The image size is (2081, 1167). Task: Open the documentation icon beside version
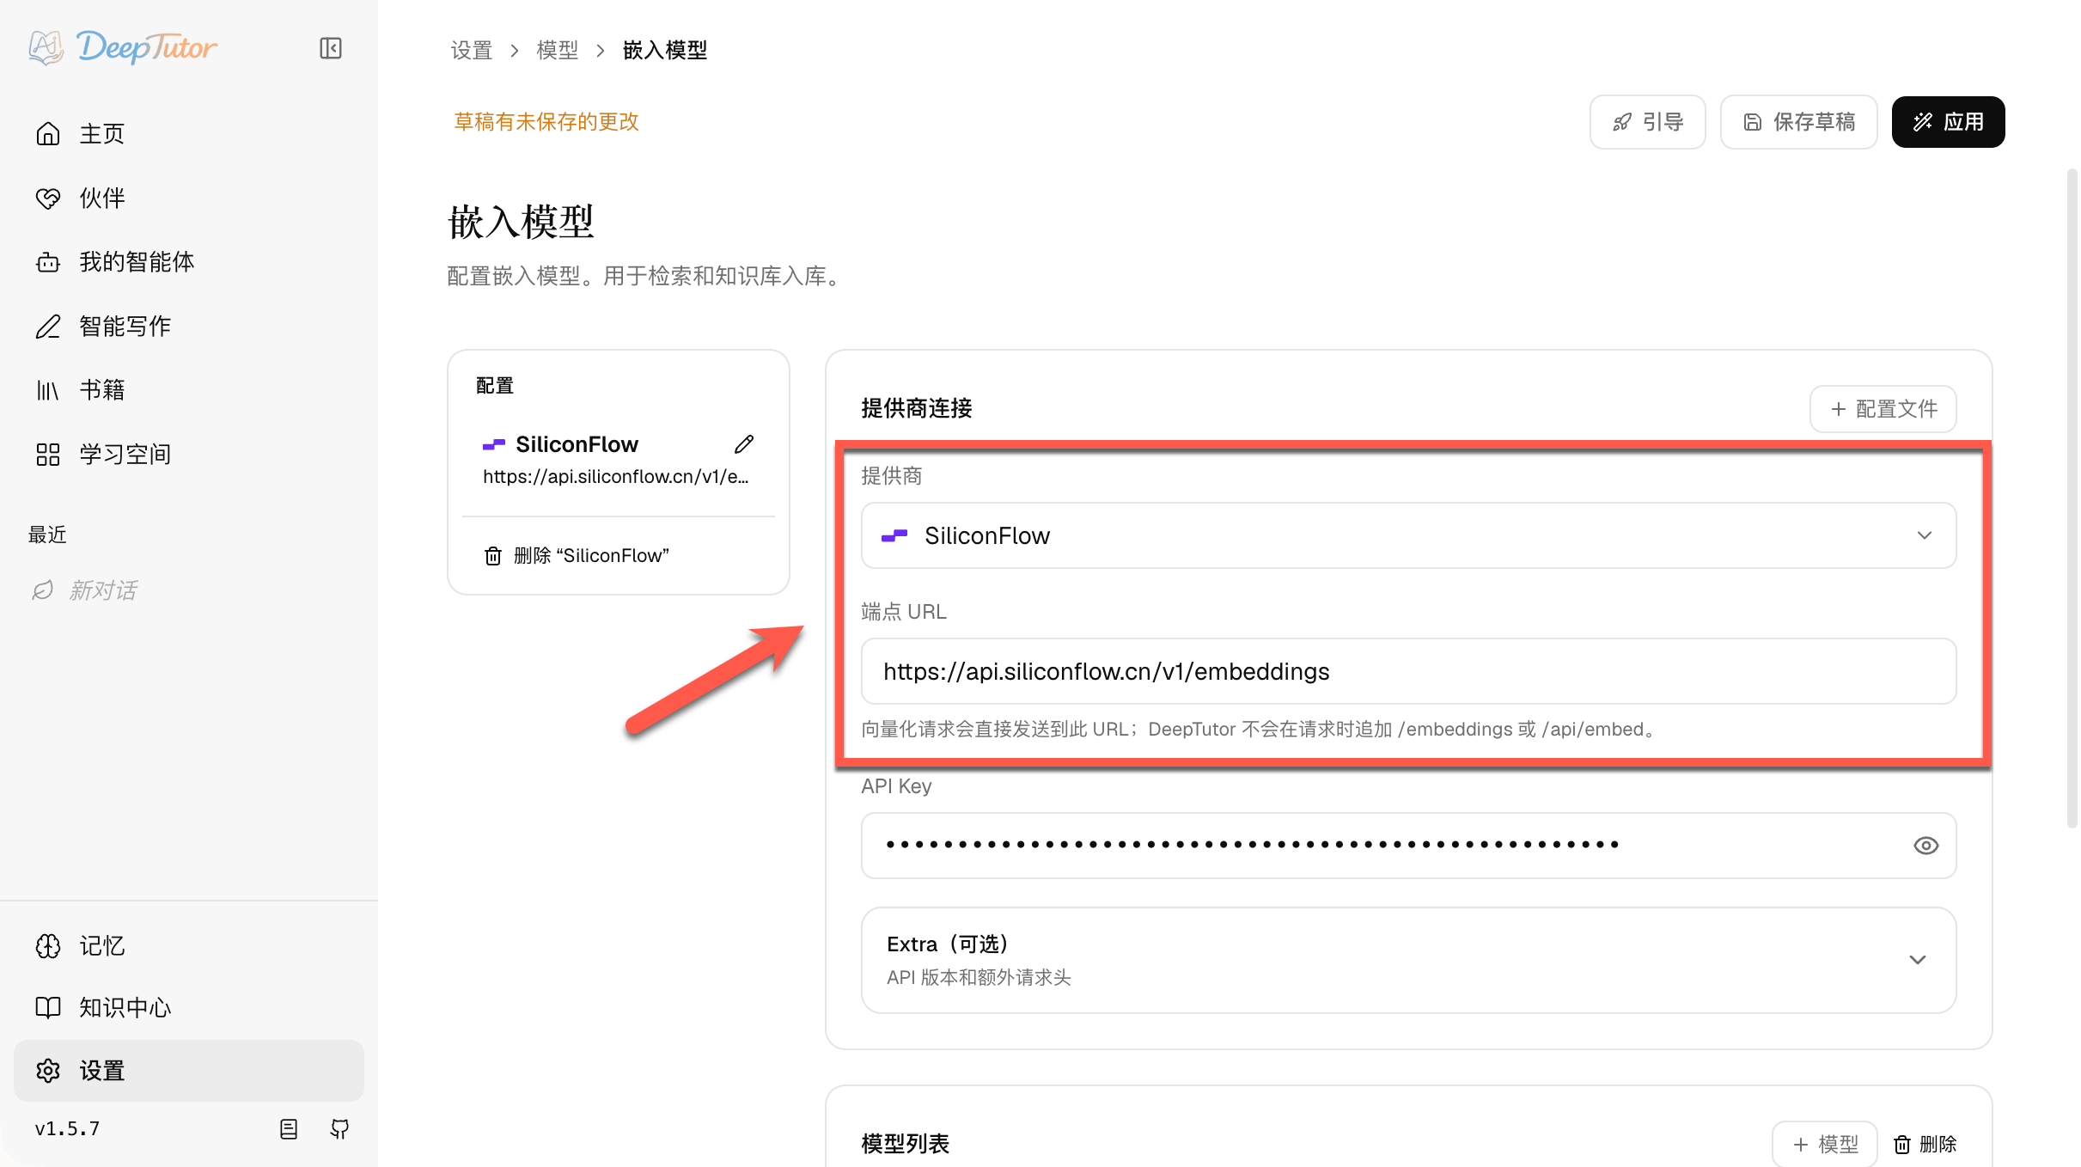[x=289, y=1129]
